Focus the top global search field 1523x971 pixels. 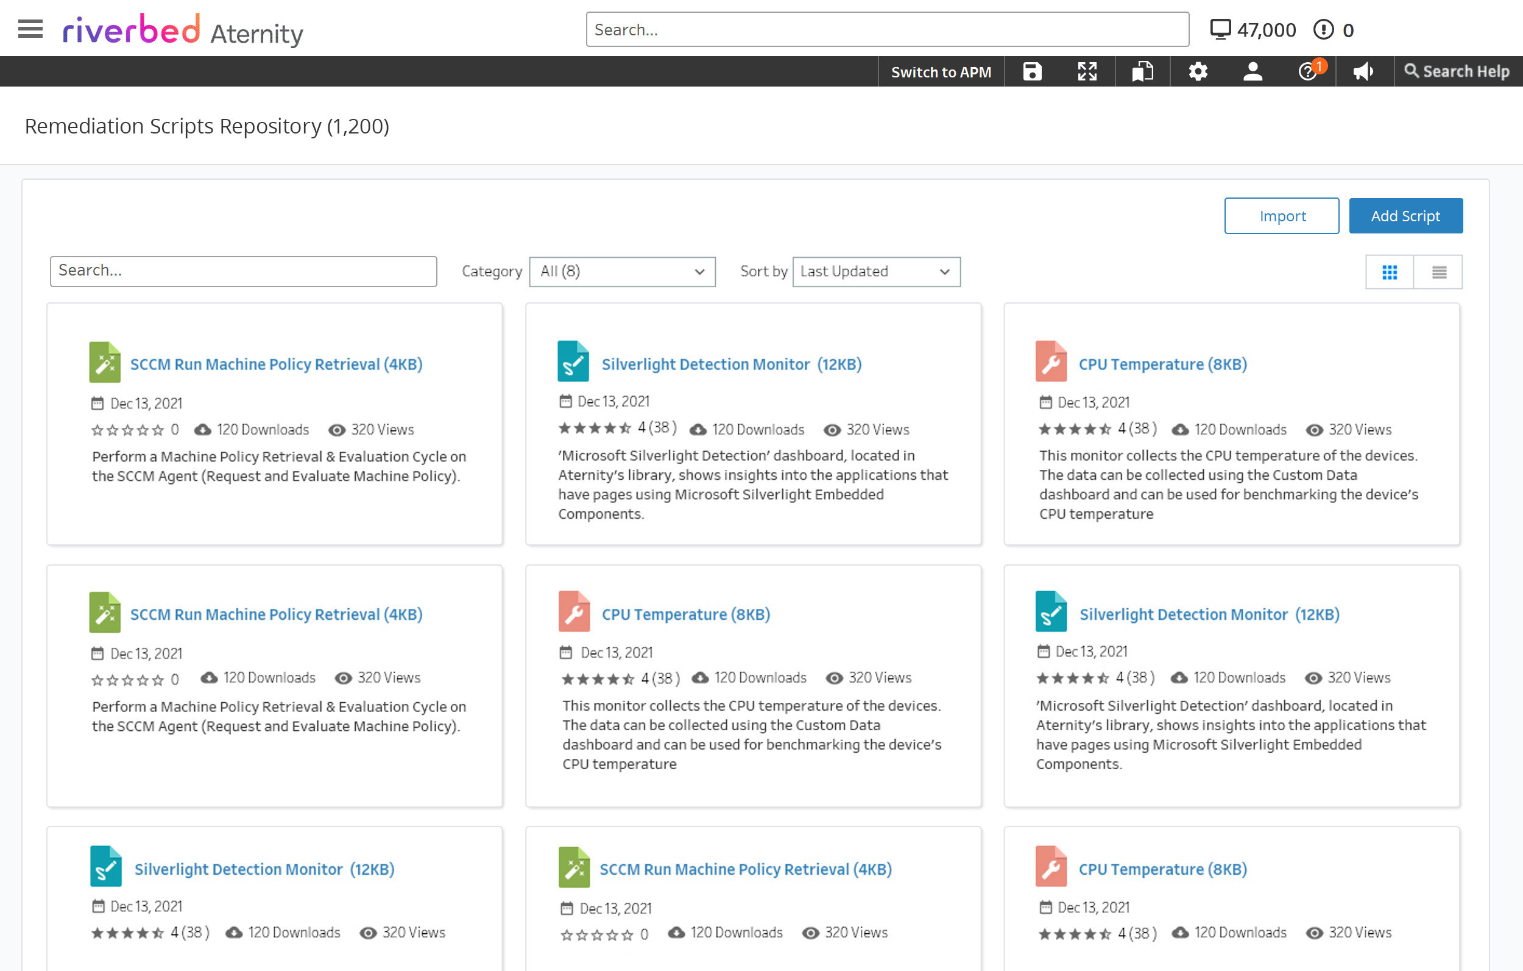(x=887, y=29)
